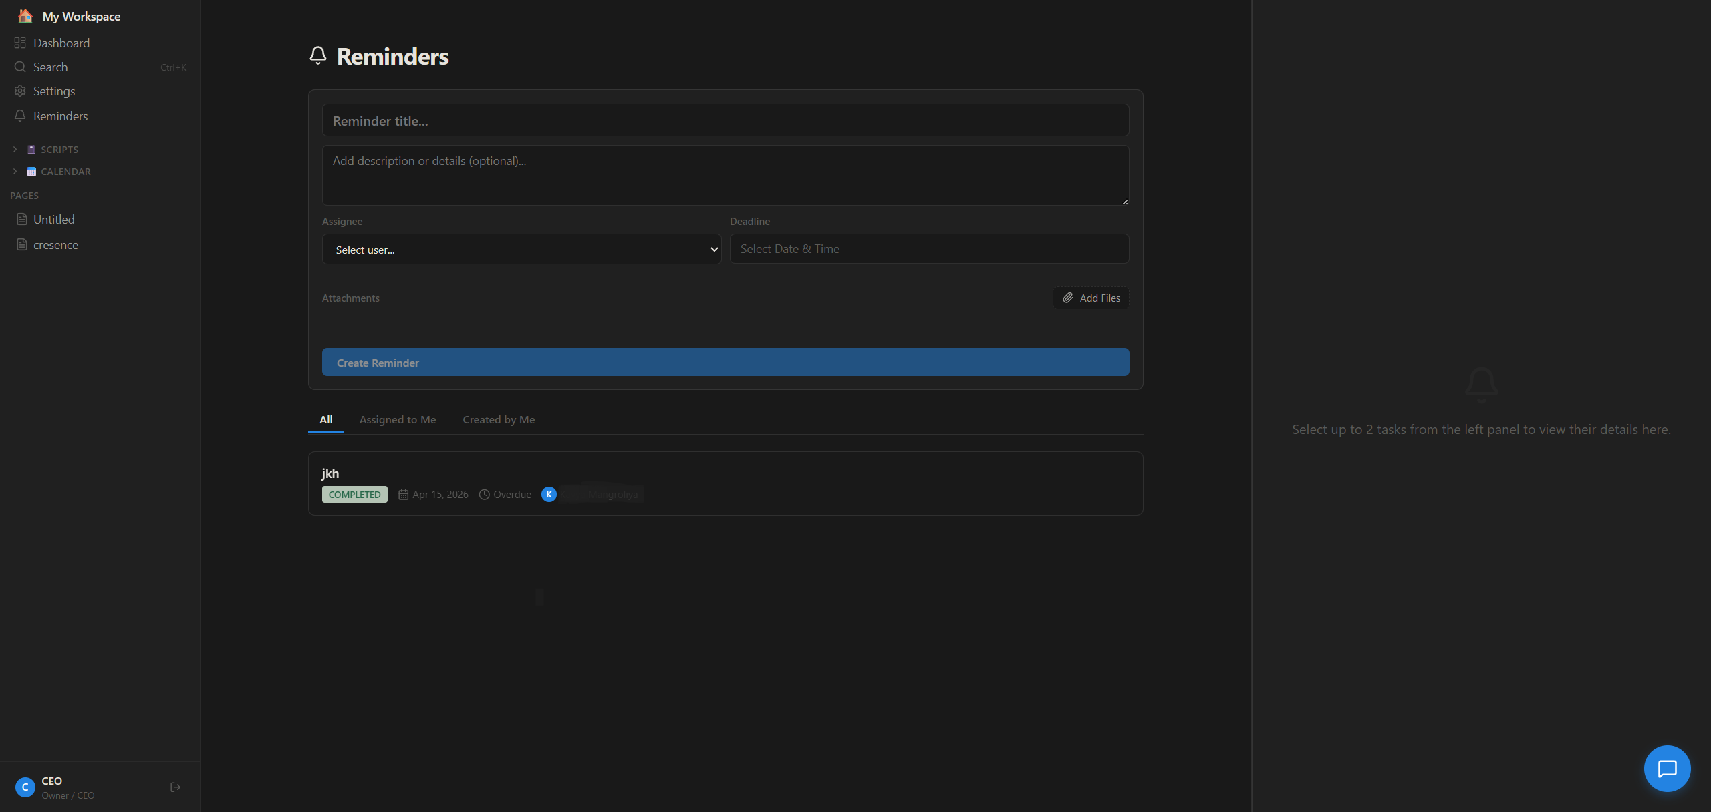Click the COMPLETED status badge
The width and height of the screenshot is (1711, 812).
tap(354, 495)
